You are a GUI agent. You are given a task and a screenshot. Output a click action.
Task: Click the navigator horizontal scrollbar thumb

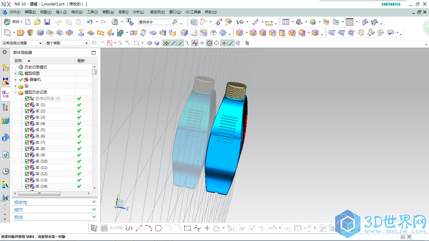point(39,194)
